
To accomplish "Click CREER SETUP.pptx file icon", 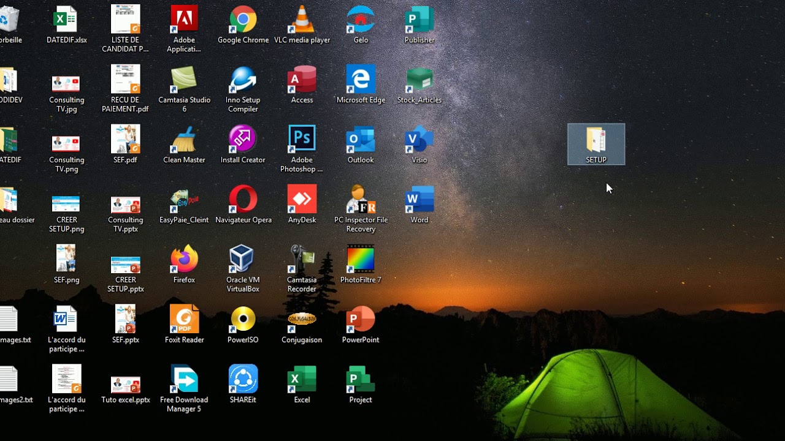I will 126,265.
